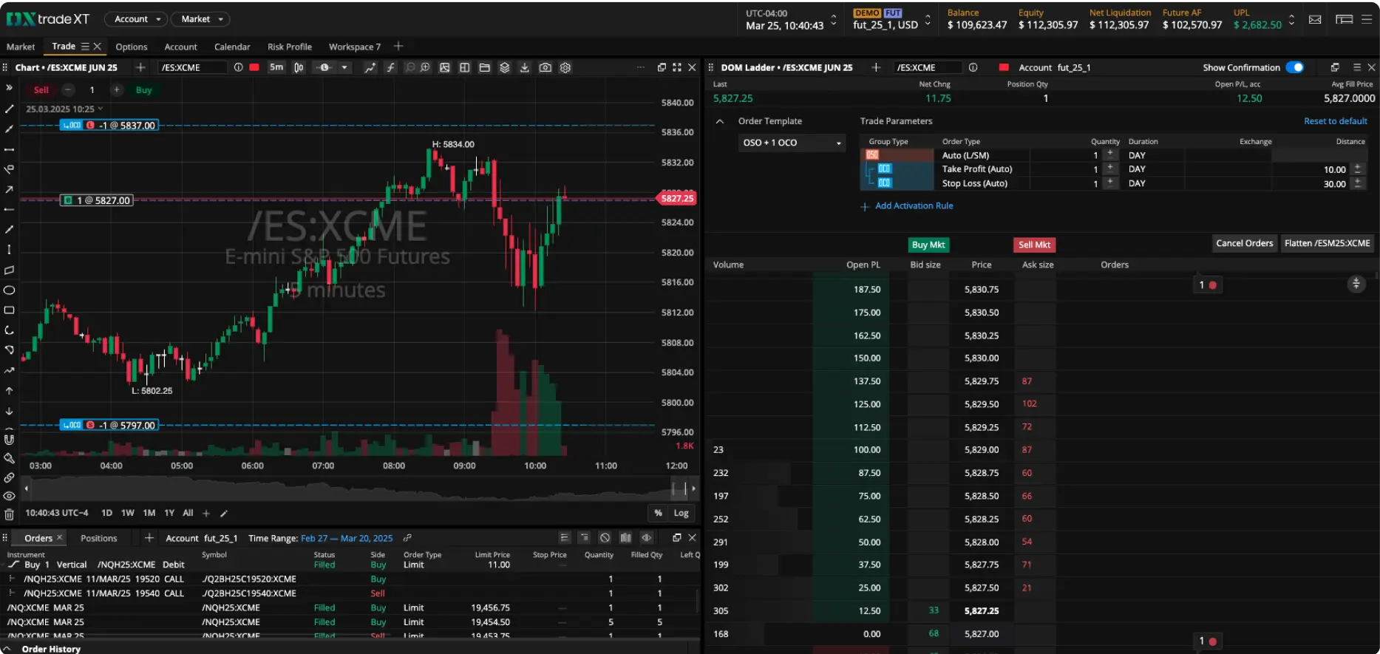Screen dimensions: 1380x654
Task: Change candlestick chart type icon
Action: click(299, 67)
